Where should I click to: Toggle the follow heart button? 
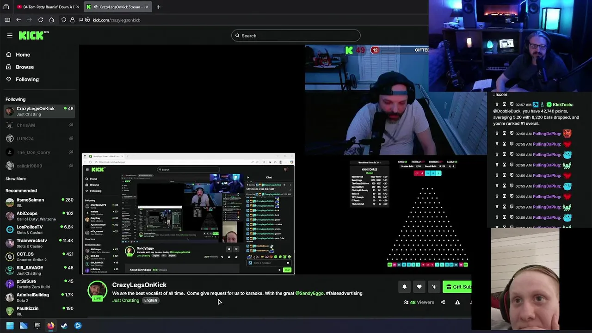coord(419,287)
